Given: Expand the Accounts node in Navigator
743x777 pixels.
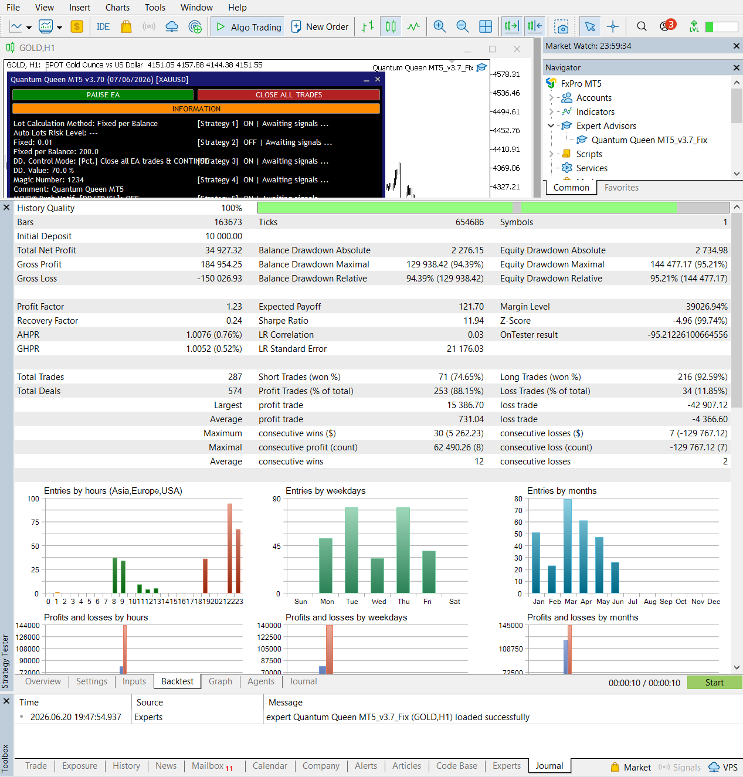Looking at the screenshot, I should pyautogui.click(x=551, y=98).
